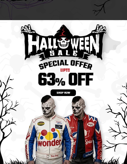Click the colored circles Wonder logo on jacket
Image resolution: width=127 pixels, height=164 pixels.
(x=49, y=134)
